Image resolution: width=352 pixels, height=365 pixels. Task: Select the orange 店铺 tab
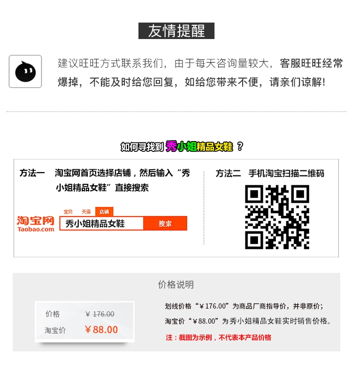104,212
